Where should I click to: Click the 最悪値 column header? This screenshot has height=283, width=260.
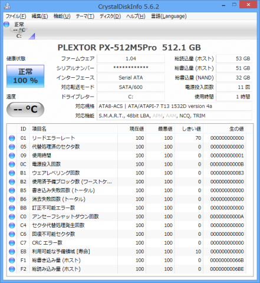click(x=160, y=129)
